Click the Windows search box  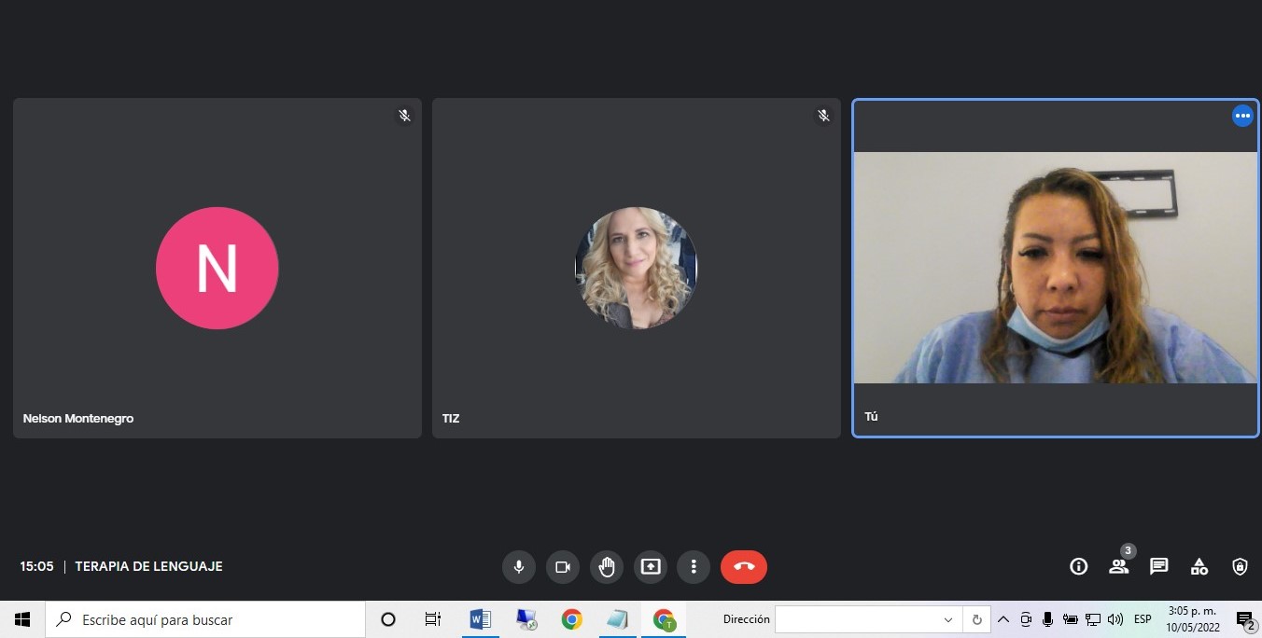(x=205, y=619)
